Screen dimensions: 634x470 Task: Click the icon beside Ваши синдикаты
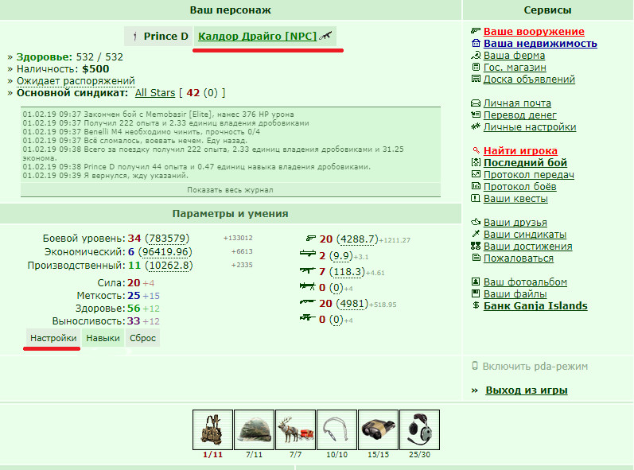(x=476, y=234)
